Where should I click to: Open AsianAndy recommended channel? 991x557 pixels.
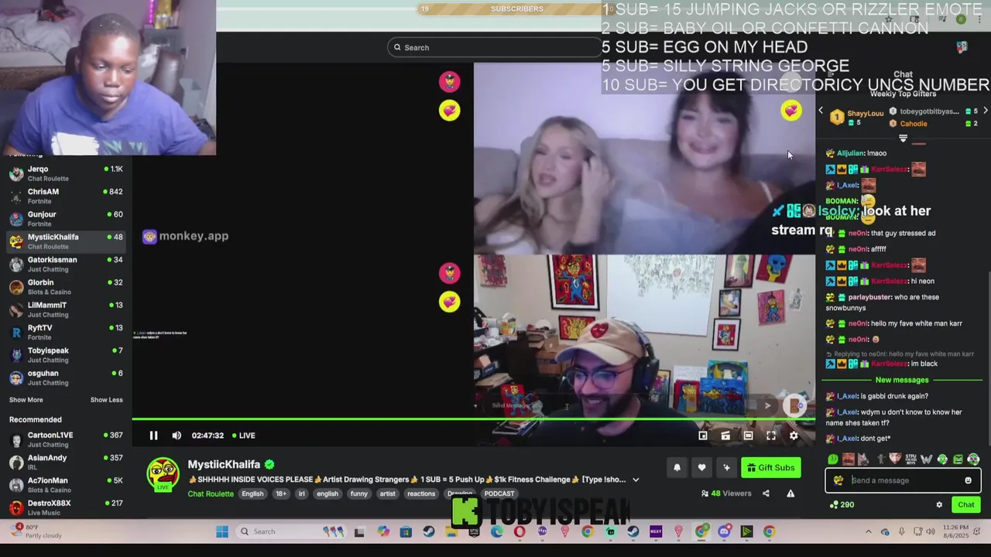point(66,462)
